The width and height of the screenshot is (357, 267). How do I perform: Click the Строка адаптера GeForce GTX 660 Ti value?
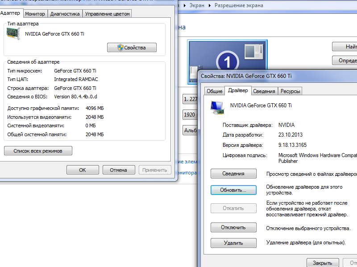75,88
